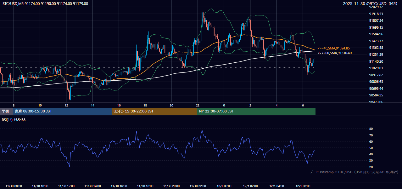Pick the 90917.82 price level

click(x=376, y=75)
